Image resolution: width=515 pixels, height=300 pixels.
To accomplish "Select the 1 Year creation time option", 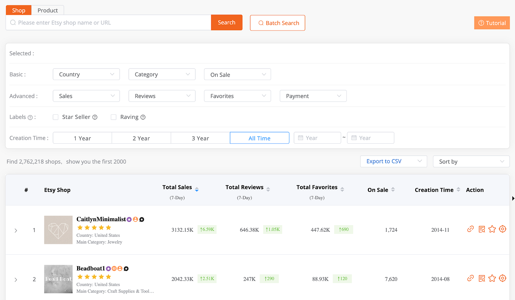I will pyautogui.click(x=82, y=138).
